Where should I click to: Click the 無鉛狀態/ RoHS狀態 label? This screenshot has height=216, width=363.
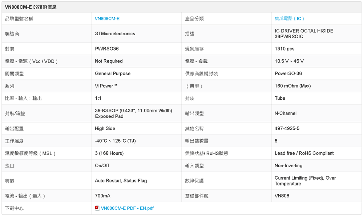click(x=206, y=153)
